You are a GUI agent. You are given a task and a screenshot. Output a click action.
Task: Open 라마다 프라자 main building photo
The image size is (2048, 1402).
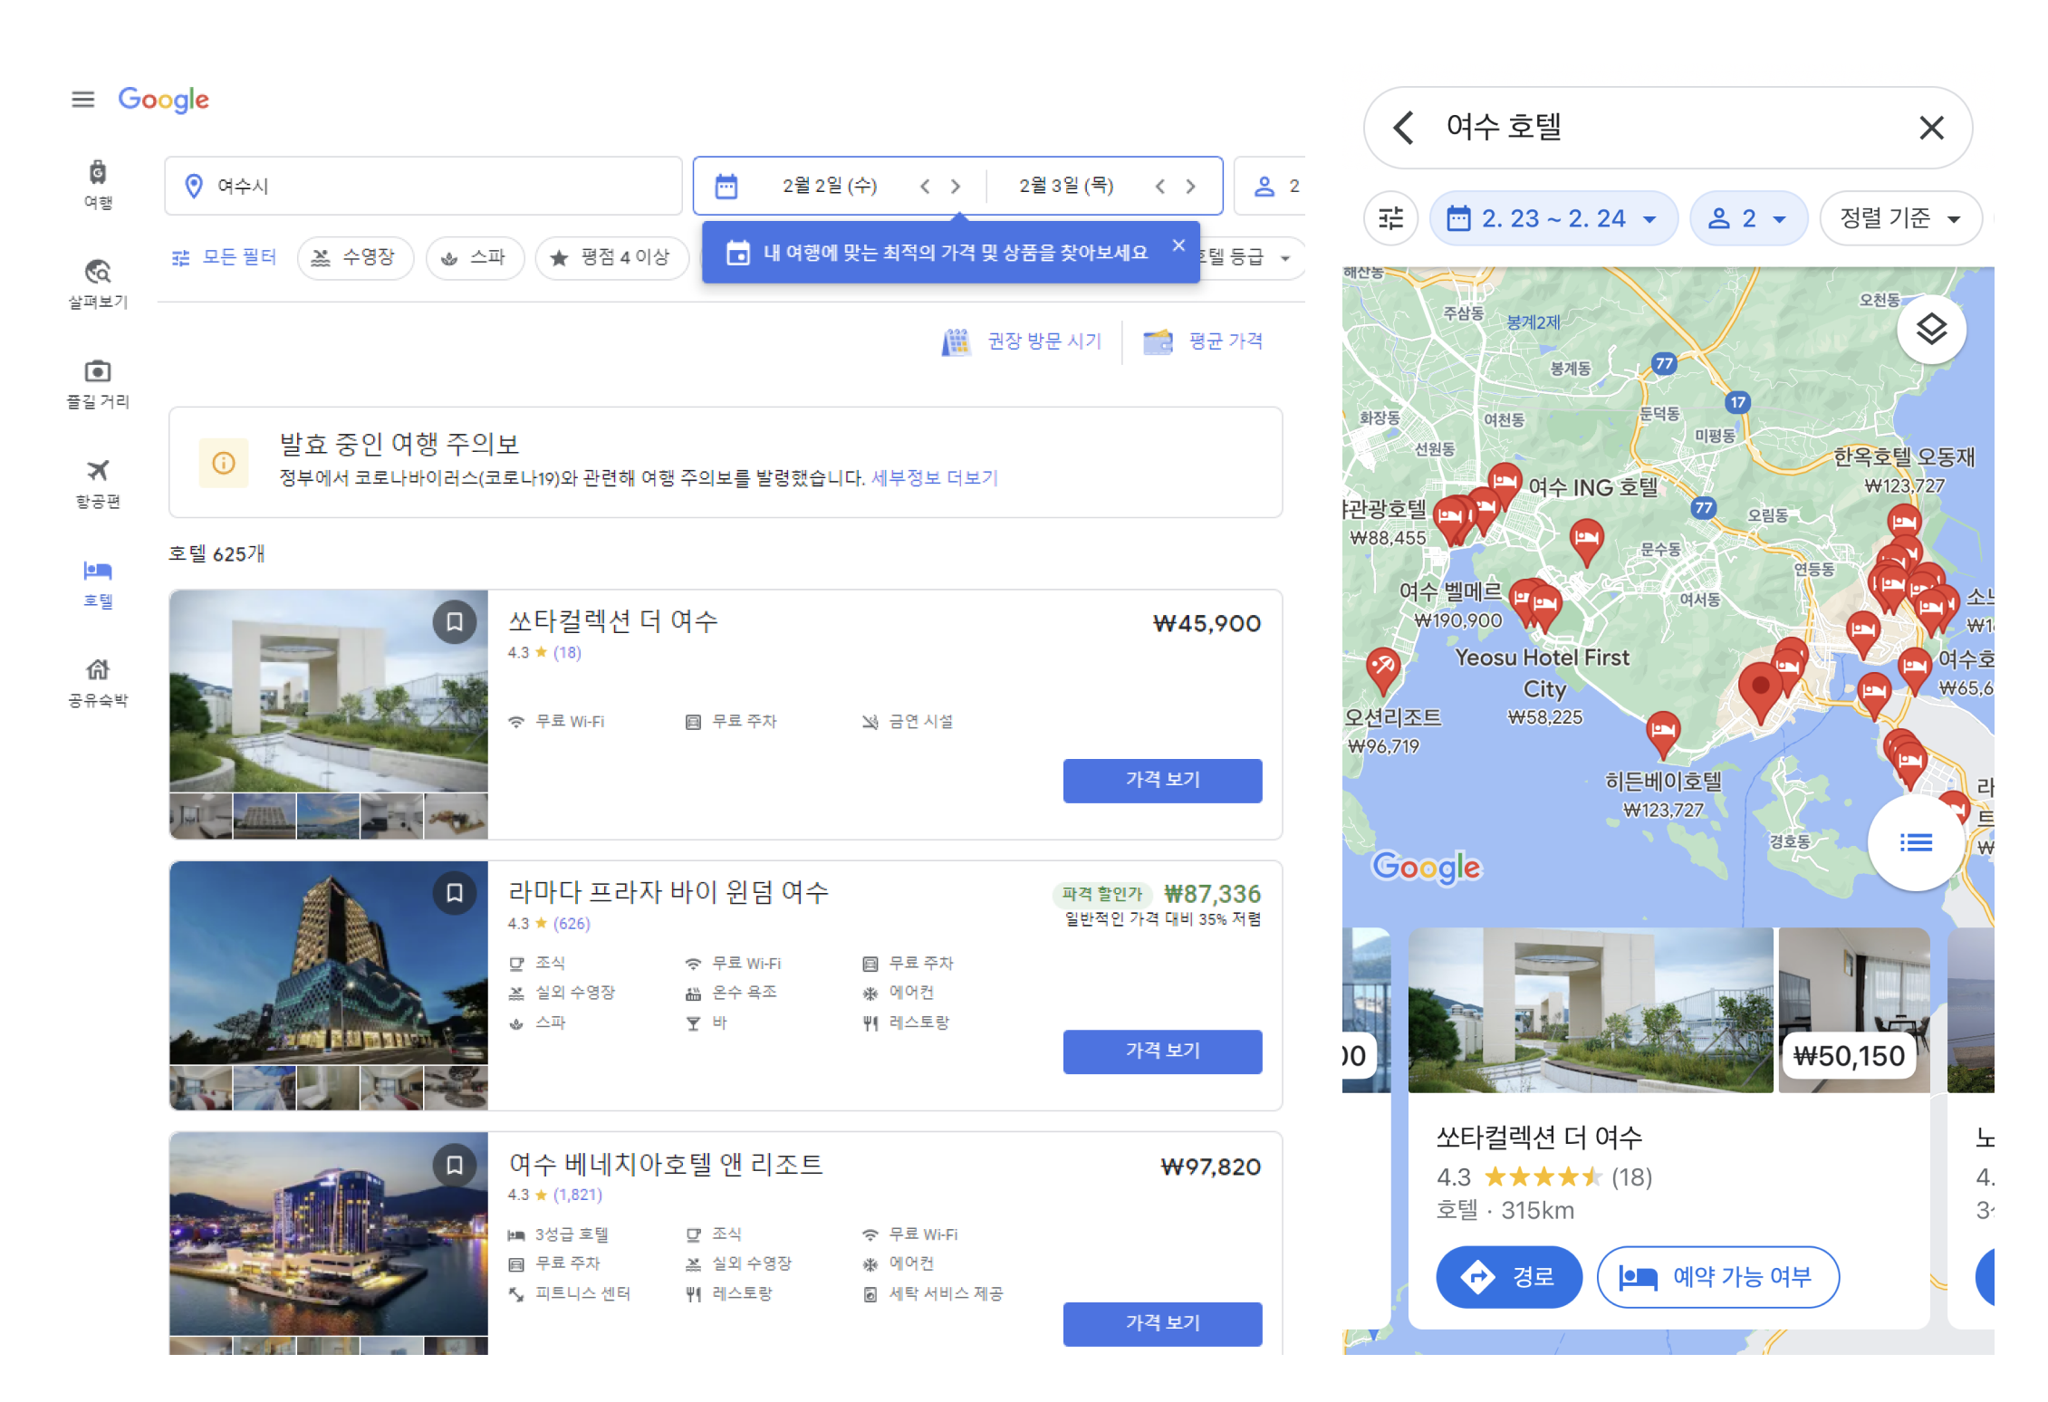point(328,962)
